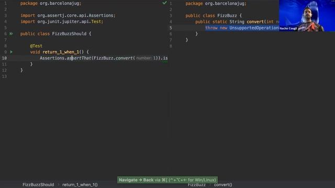Open inspections status green checkmark

click(164, 3)
